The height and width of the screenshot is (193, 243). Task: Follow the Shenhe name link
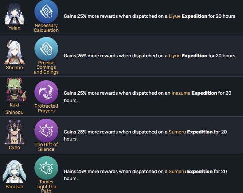14,68
